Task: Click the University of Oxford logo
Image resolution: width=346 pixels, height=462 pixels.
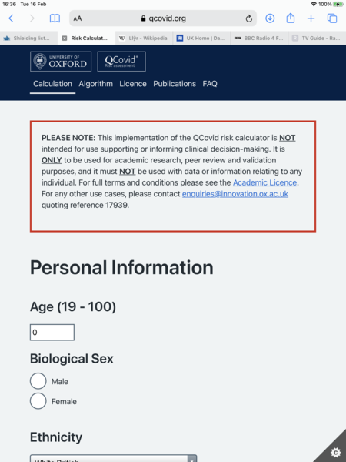Action: [x=61, y=62]
